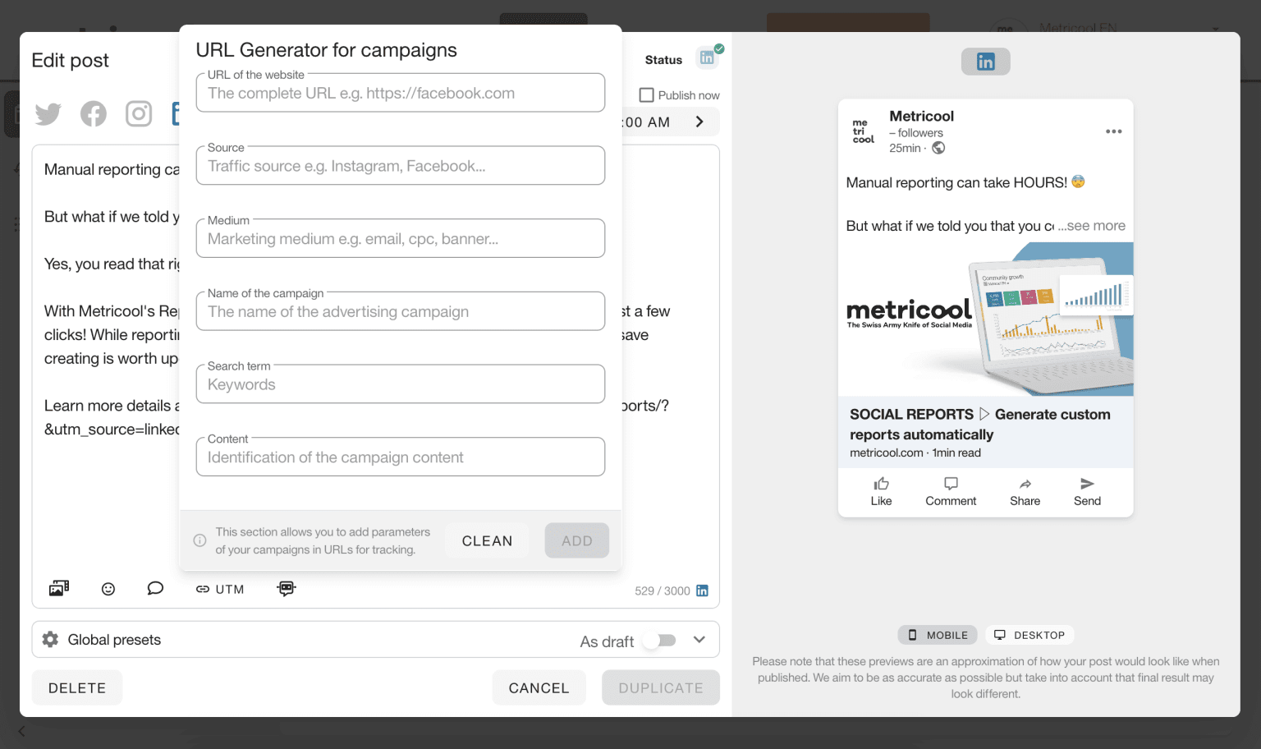Open the emoji picker
The height and width of the screenshot is (749, 1261).
pyautogui.click(x=108, y=589)
